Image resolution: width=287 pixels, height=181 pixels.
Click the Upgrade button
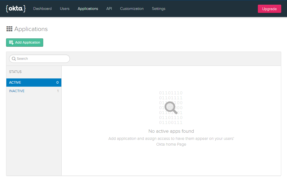(269, 9)
